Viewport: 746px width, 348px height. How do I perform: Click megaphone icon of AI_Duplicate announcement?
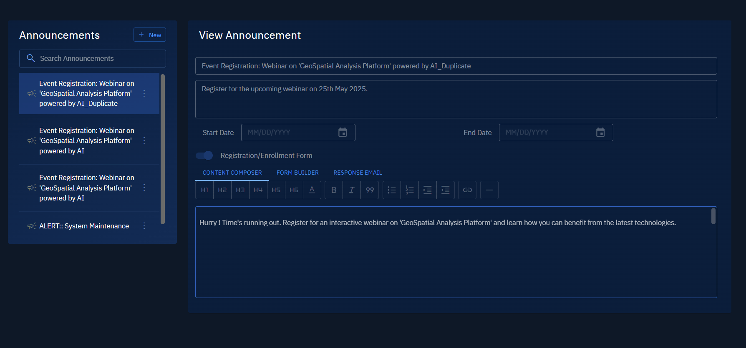tap(32, 93)
